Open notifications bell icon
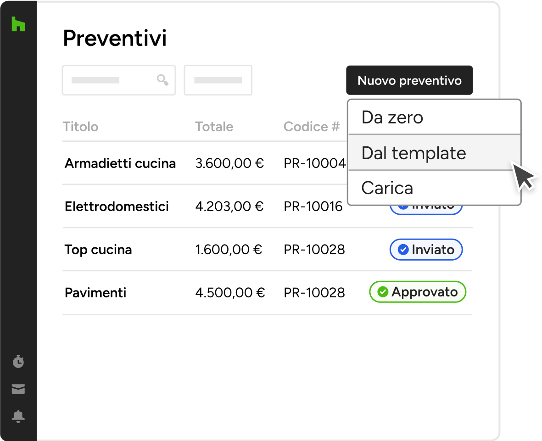 [x=18, y=417]
